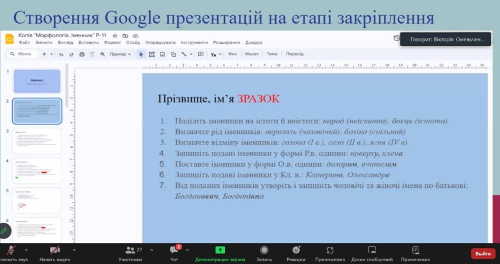Viewport: 500px width, 264px height.
Task: Rename the title Копія Морфологія Іменник
Action: [62, 36]
